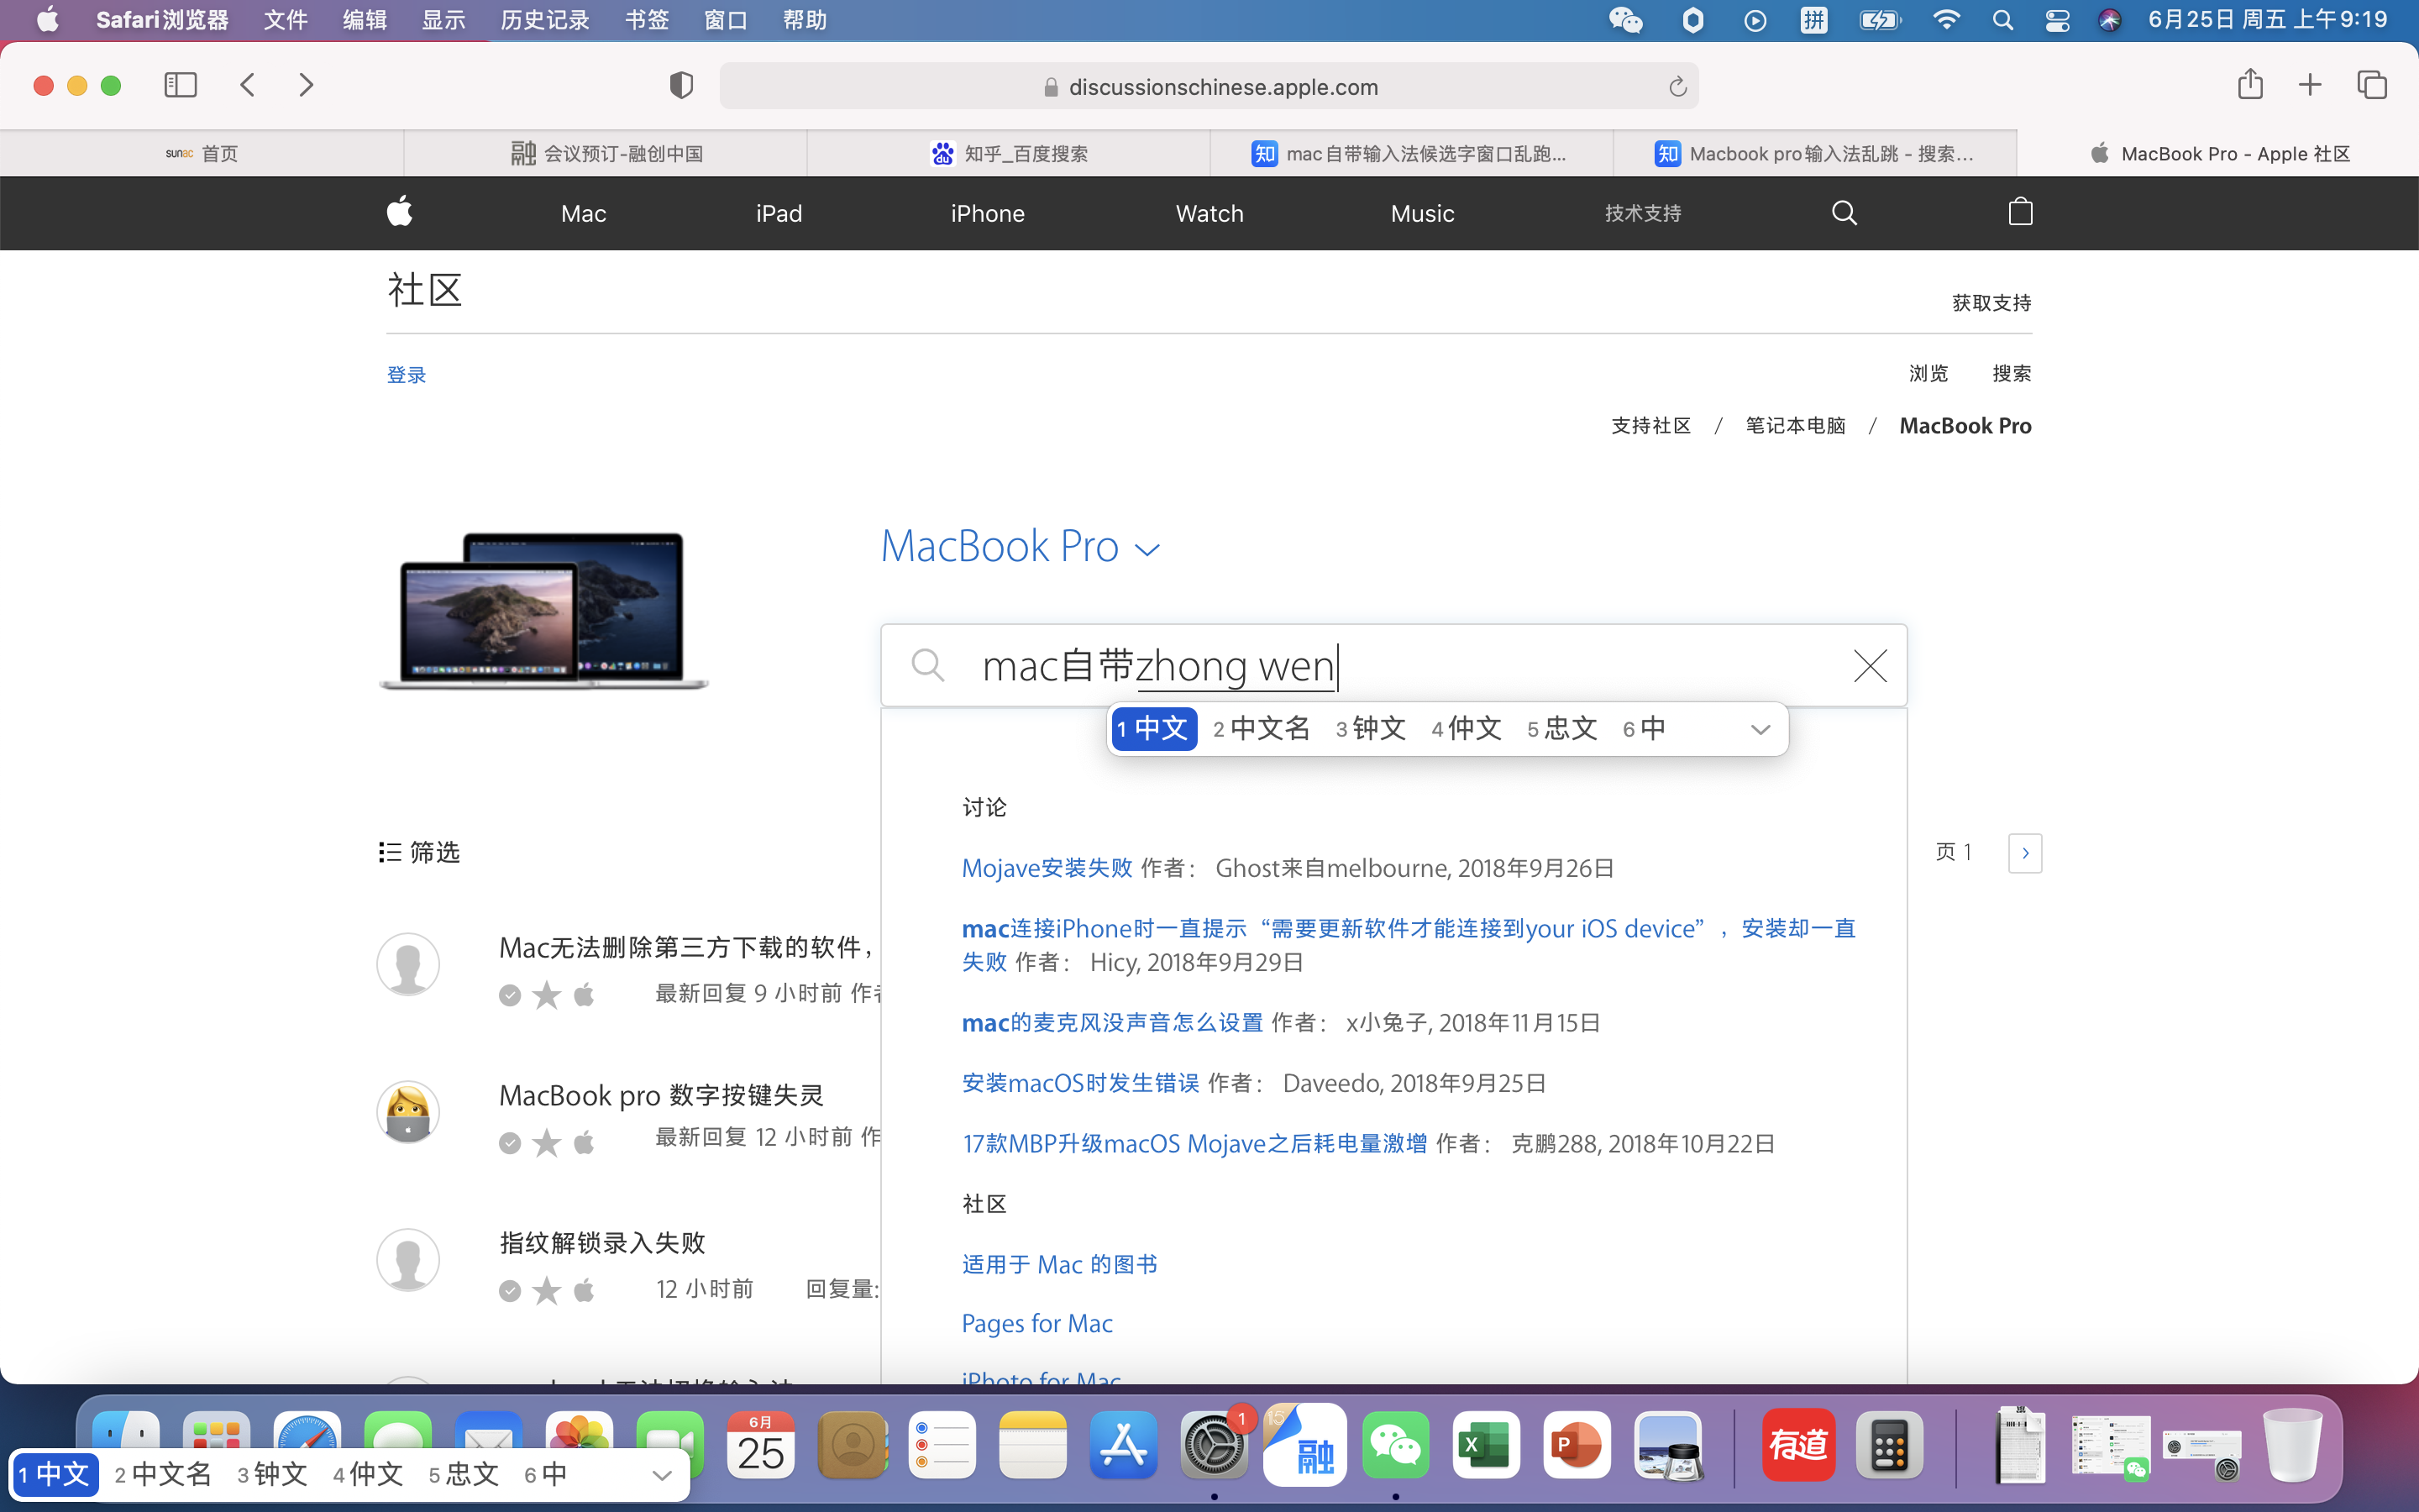Image resolution: width=2419 pixels, height=1512 pixels.
Task: Toggle the Pinyin input source menu icon
Action: point(1813,20)
